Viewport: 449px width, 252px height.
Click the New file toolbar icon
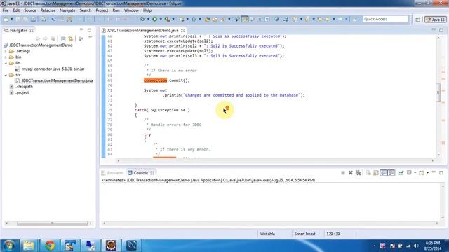coord(6,19)
